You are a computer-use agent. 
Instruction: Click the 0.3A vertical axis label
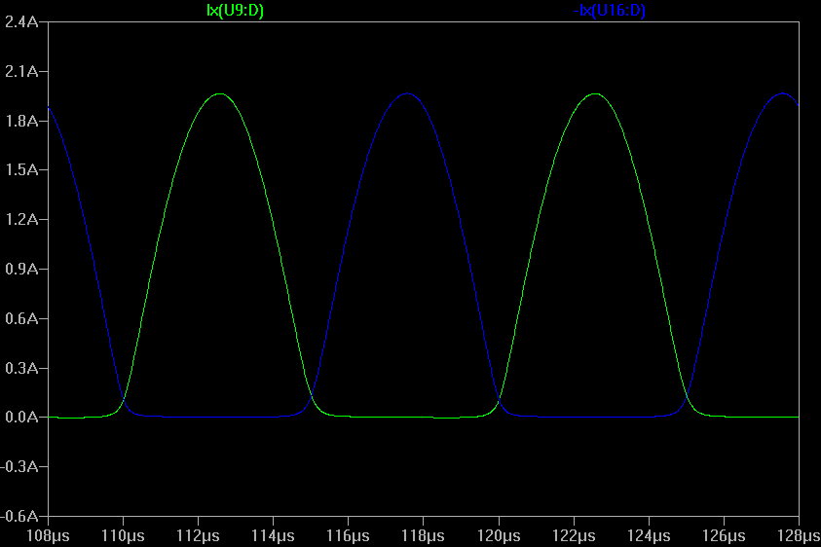coord(21,368)
